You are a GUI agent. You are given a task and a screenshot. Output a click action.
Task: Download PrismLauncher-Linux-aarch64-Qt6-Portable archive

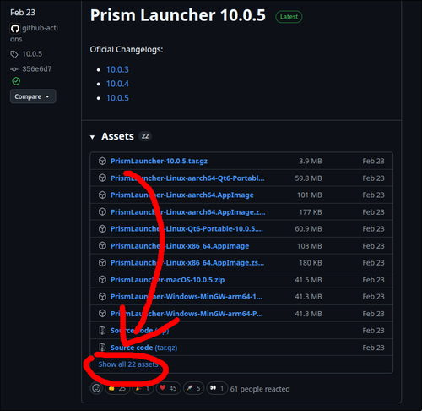tap(187, 178)
